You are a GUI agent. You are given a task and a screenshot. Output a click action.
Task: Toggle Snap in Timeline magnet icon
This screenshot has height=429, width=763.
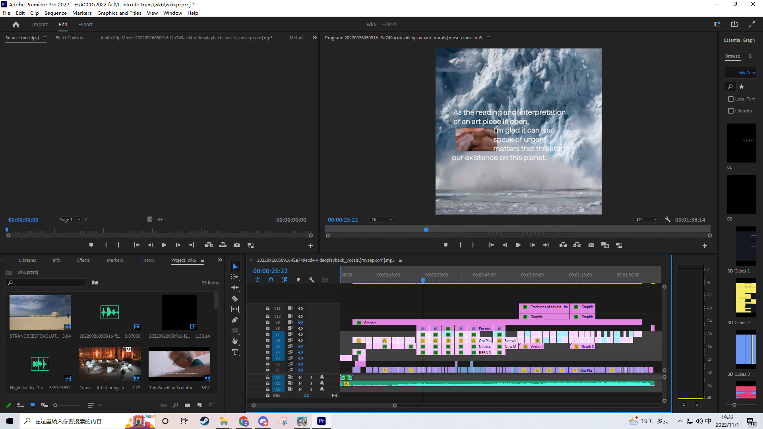[271, 280]
